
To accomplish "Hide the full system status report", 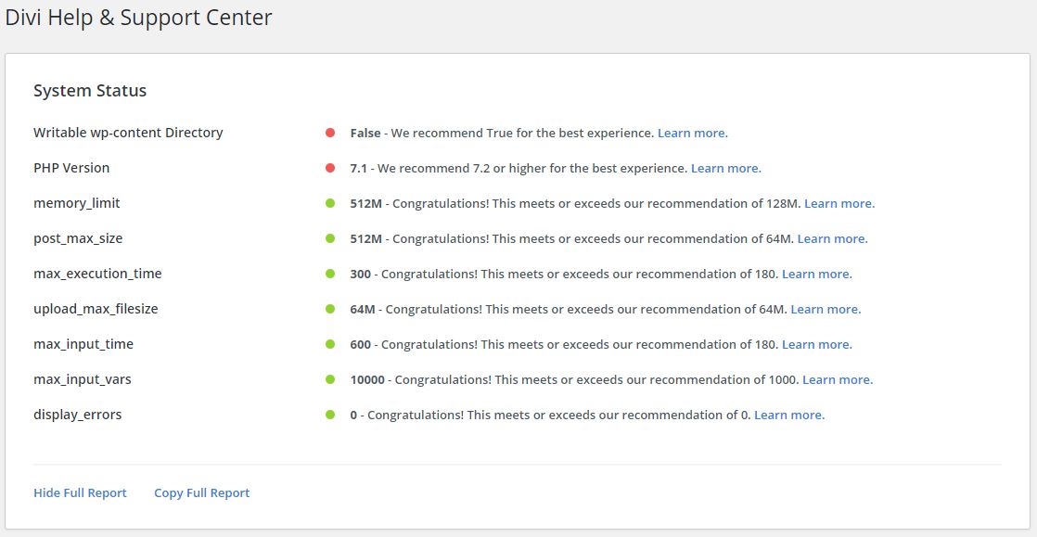I will [x=80, y=492].
